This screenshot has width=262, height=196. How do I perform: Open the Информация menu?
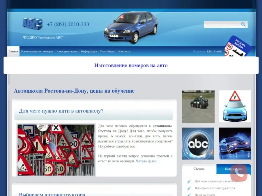pos(89,51)
